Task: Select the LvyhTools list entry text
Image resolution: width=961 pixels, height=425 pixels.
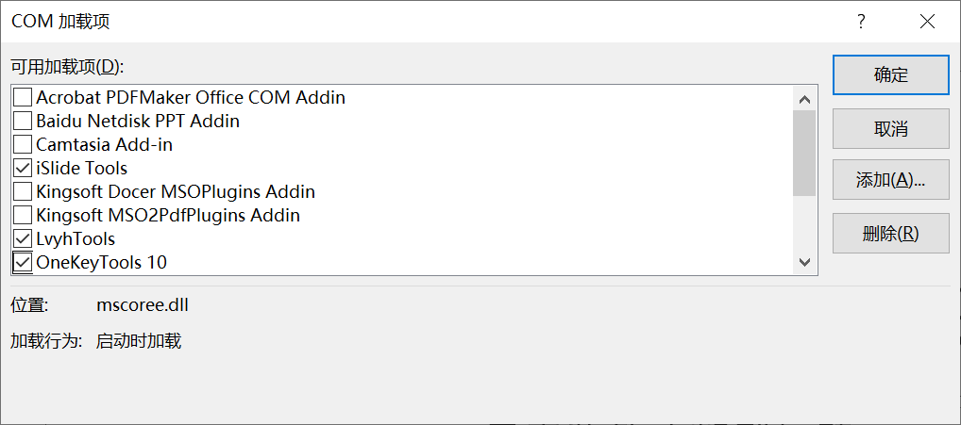Action: (76, 239)
